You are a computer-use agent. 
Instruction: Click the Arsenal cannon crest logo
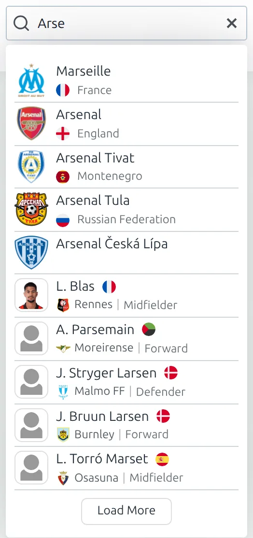click(x=31, y=123)
